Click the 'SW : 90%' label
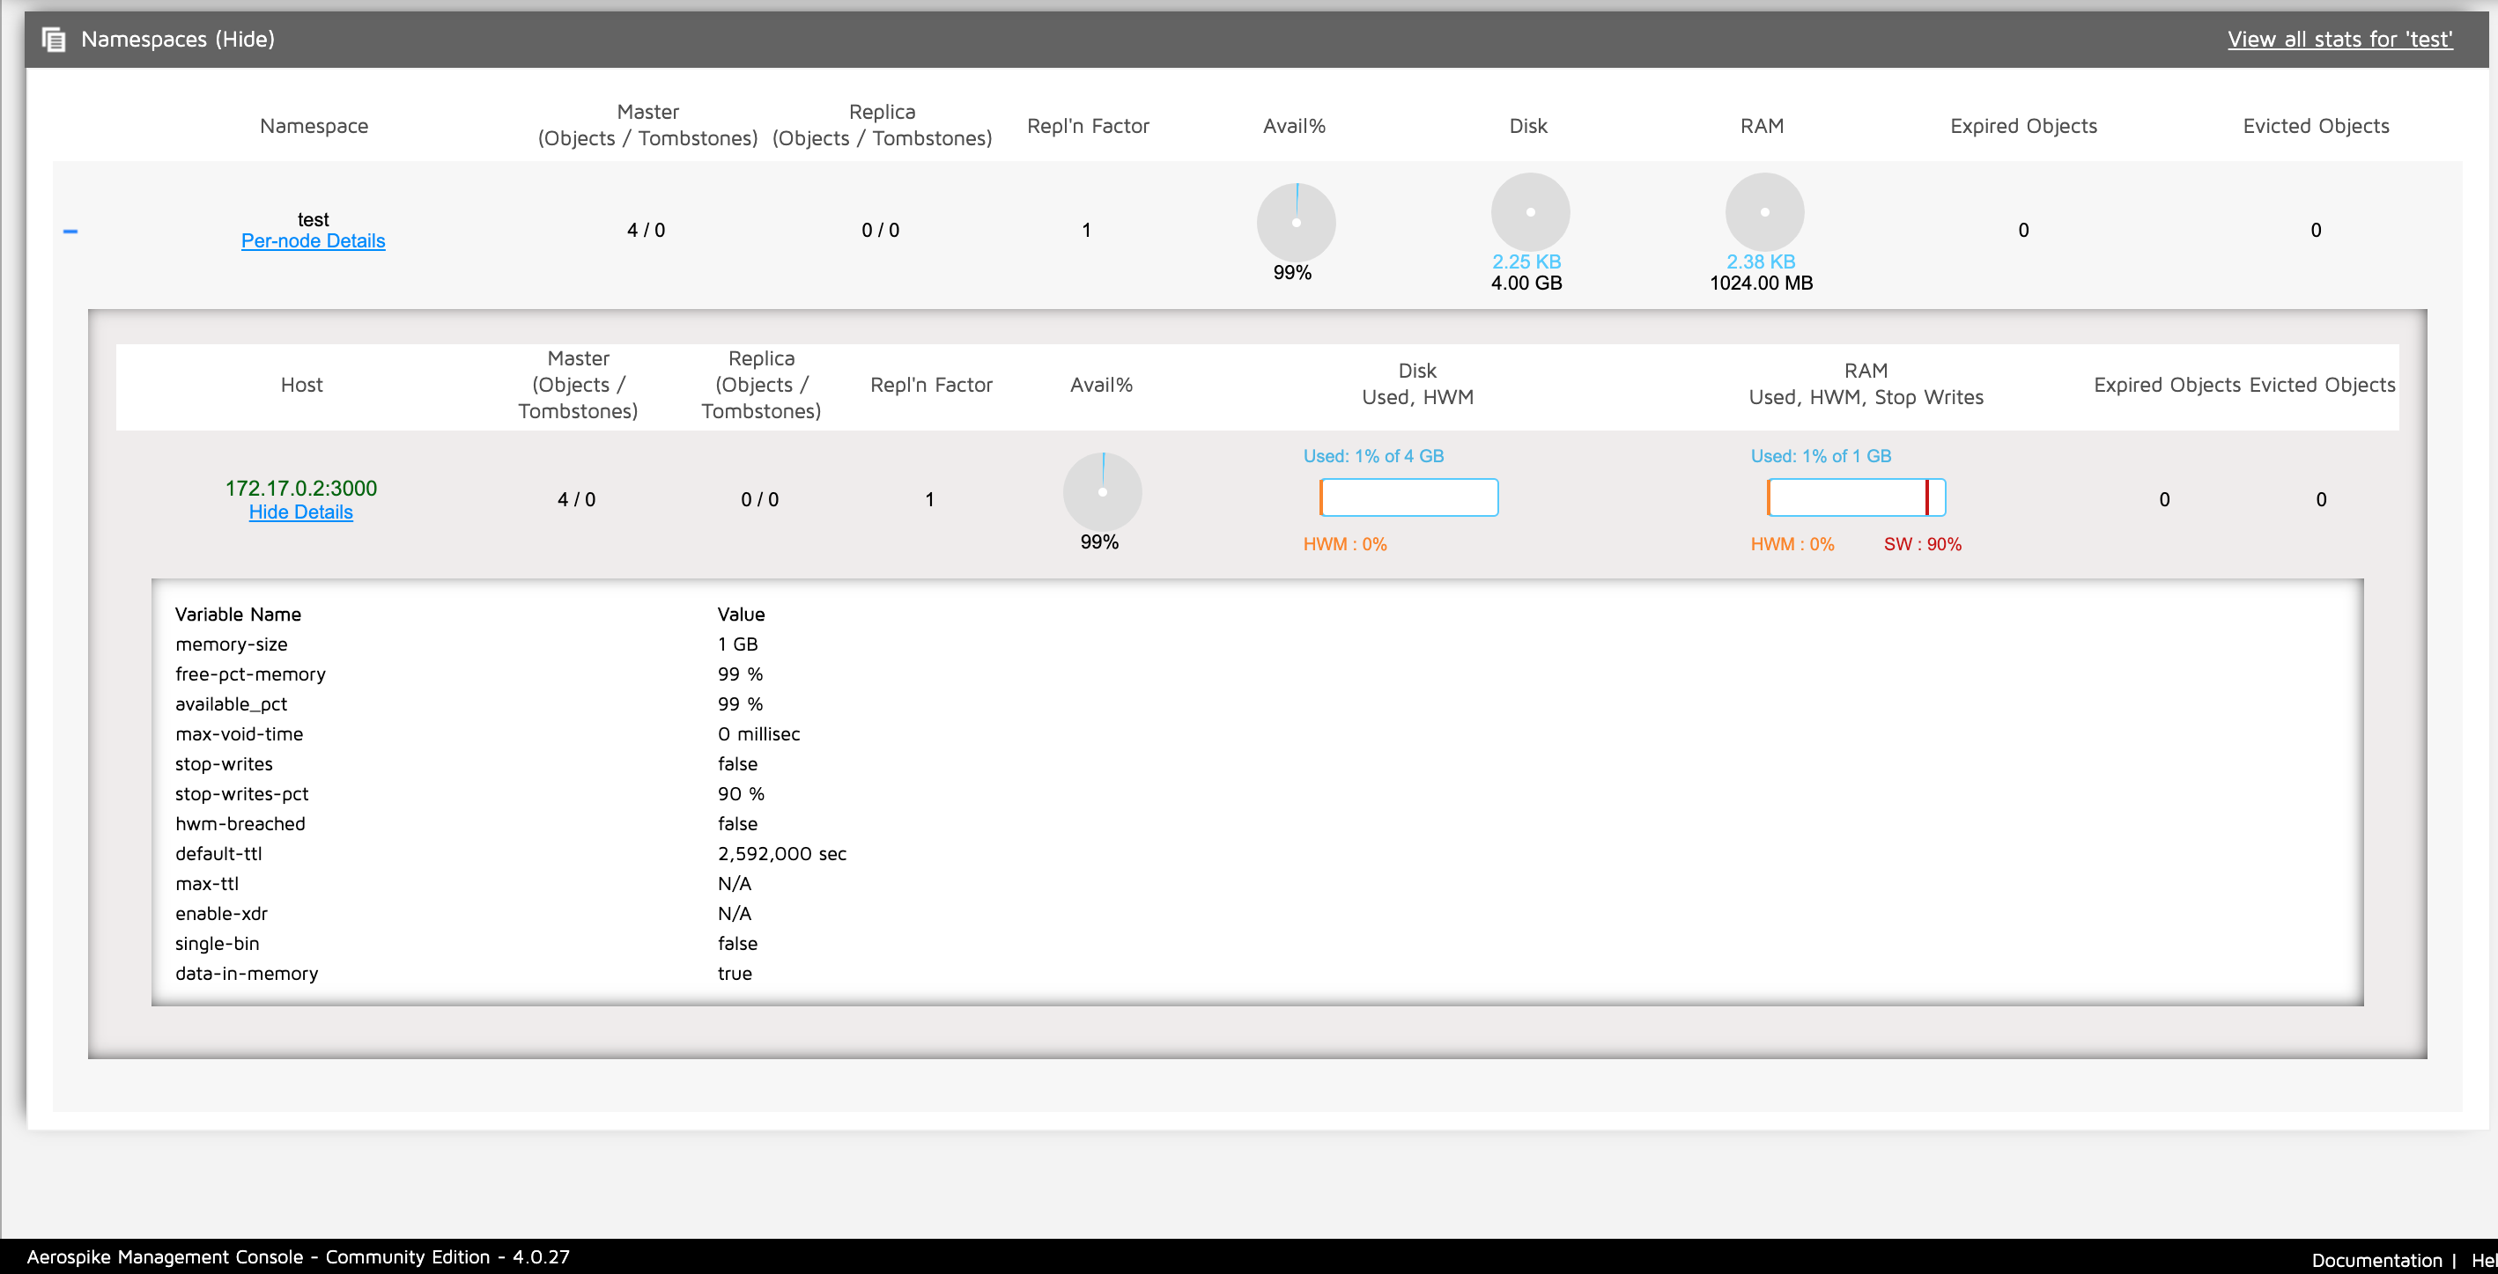 point(1922,544)
